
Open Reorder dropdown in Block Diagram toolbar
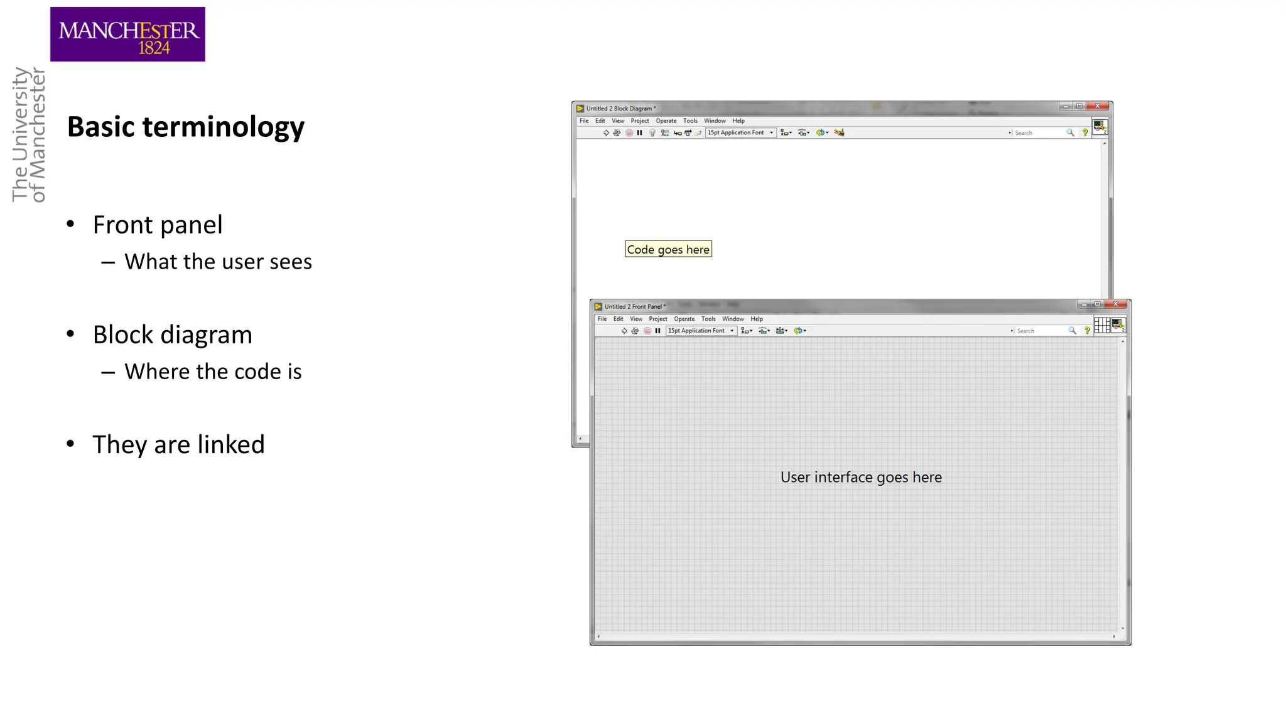(822, 132)
